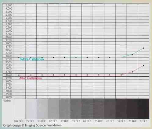Click the 4000 label on the vertical axis
This screenshot has height=129, width=152.
tap(9, 97)
